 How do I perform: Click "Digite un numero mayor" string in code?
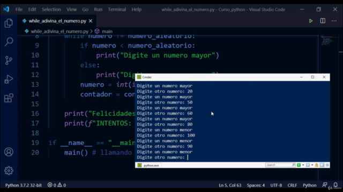click(x=168, y=55)
